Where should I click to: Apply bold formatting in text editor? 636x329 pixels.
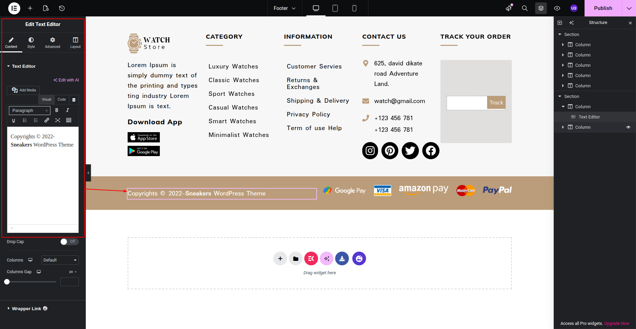pyautogui.click(x=57, y=110)
